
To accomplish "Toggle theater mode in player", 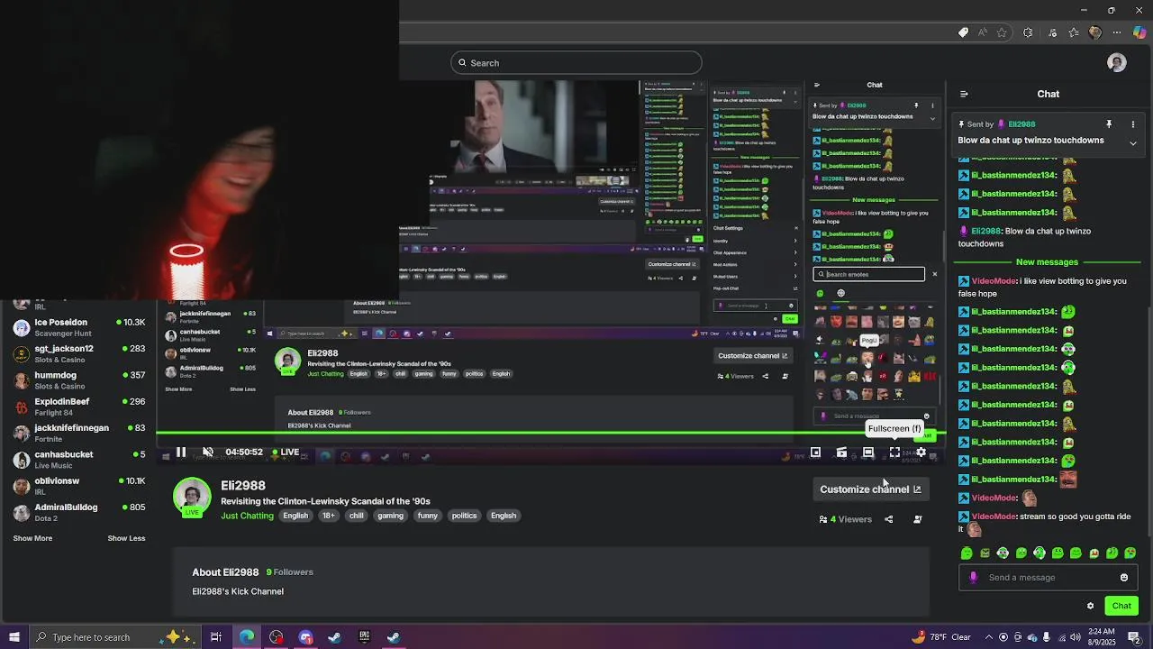I will [867, 452].
